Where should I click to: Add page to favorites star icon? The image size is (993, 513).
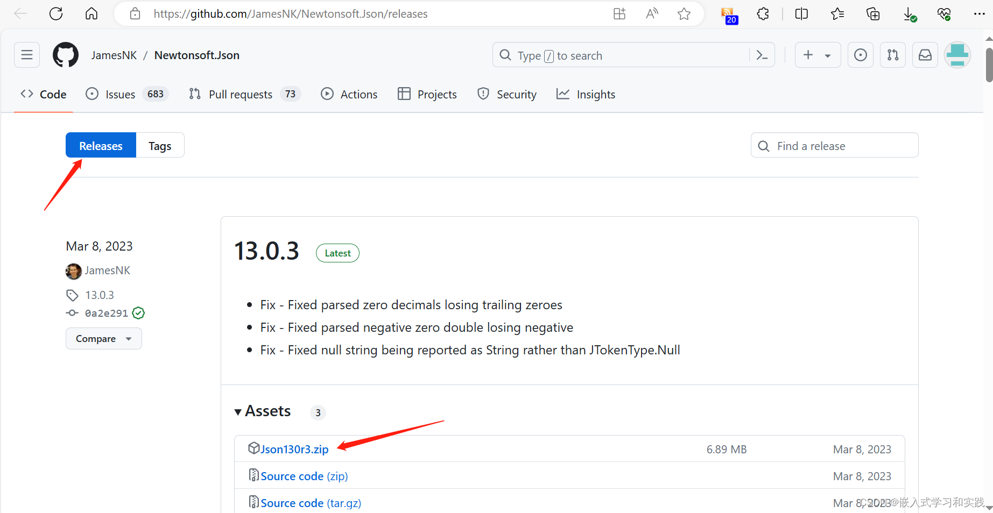tap(684, 13)
